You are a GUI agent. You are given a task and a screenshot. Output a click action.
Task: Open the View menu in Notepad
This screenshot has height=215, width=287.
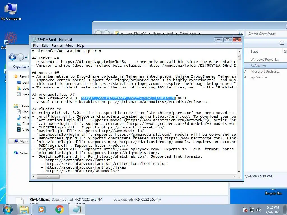[70, 46]
